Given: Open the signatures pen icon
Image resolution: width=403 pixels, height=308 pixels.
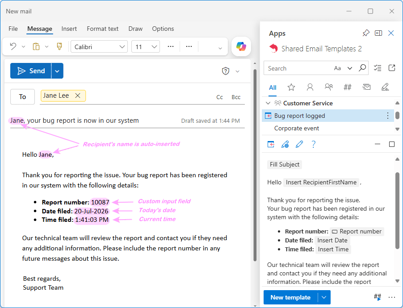Looking at the screenshot, I should [x=385, y=87].
